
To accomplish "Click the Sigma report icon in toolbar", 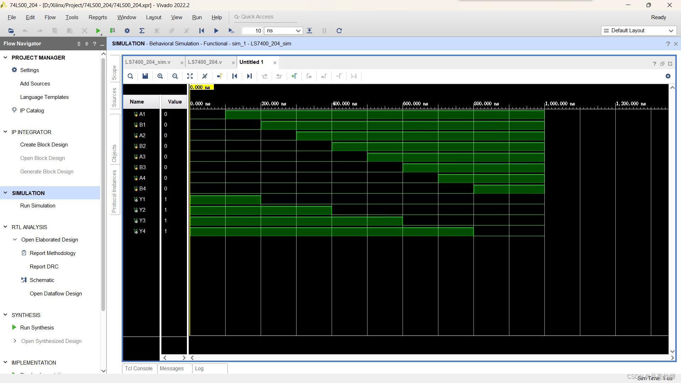I will pyautogui.click(x=142, y=31).
